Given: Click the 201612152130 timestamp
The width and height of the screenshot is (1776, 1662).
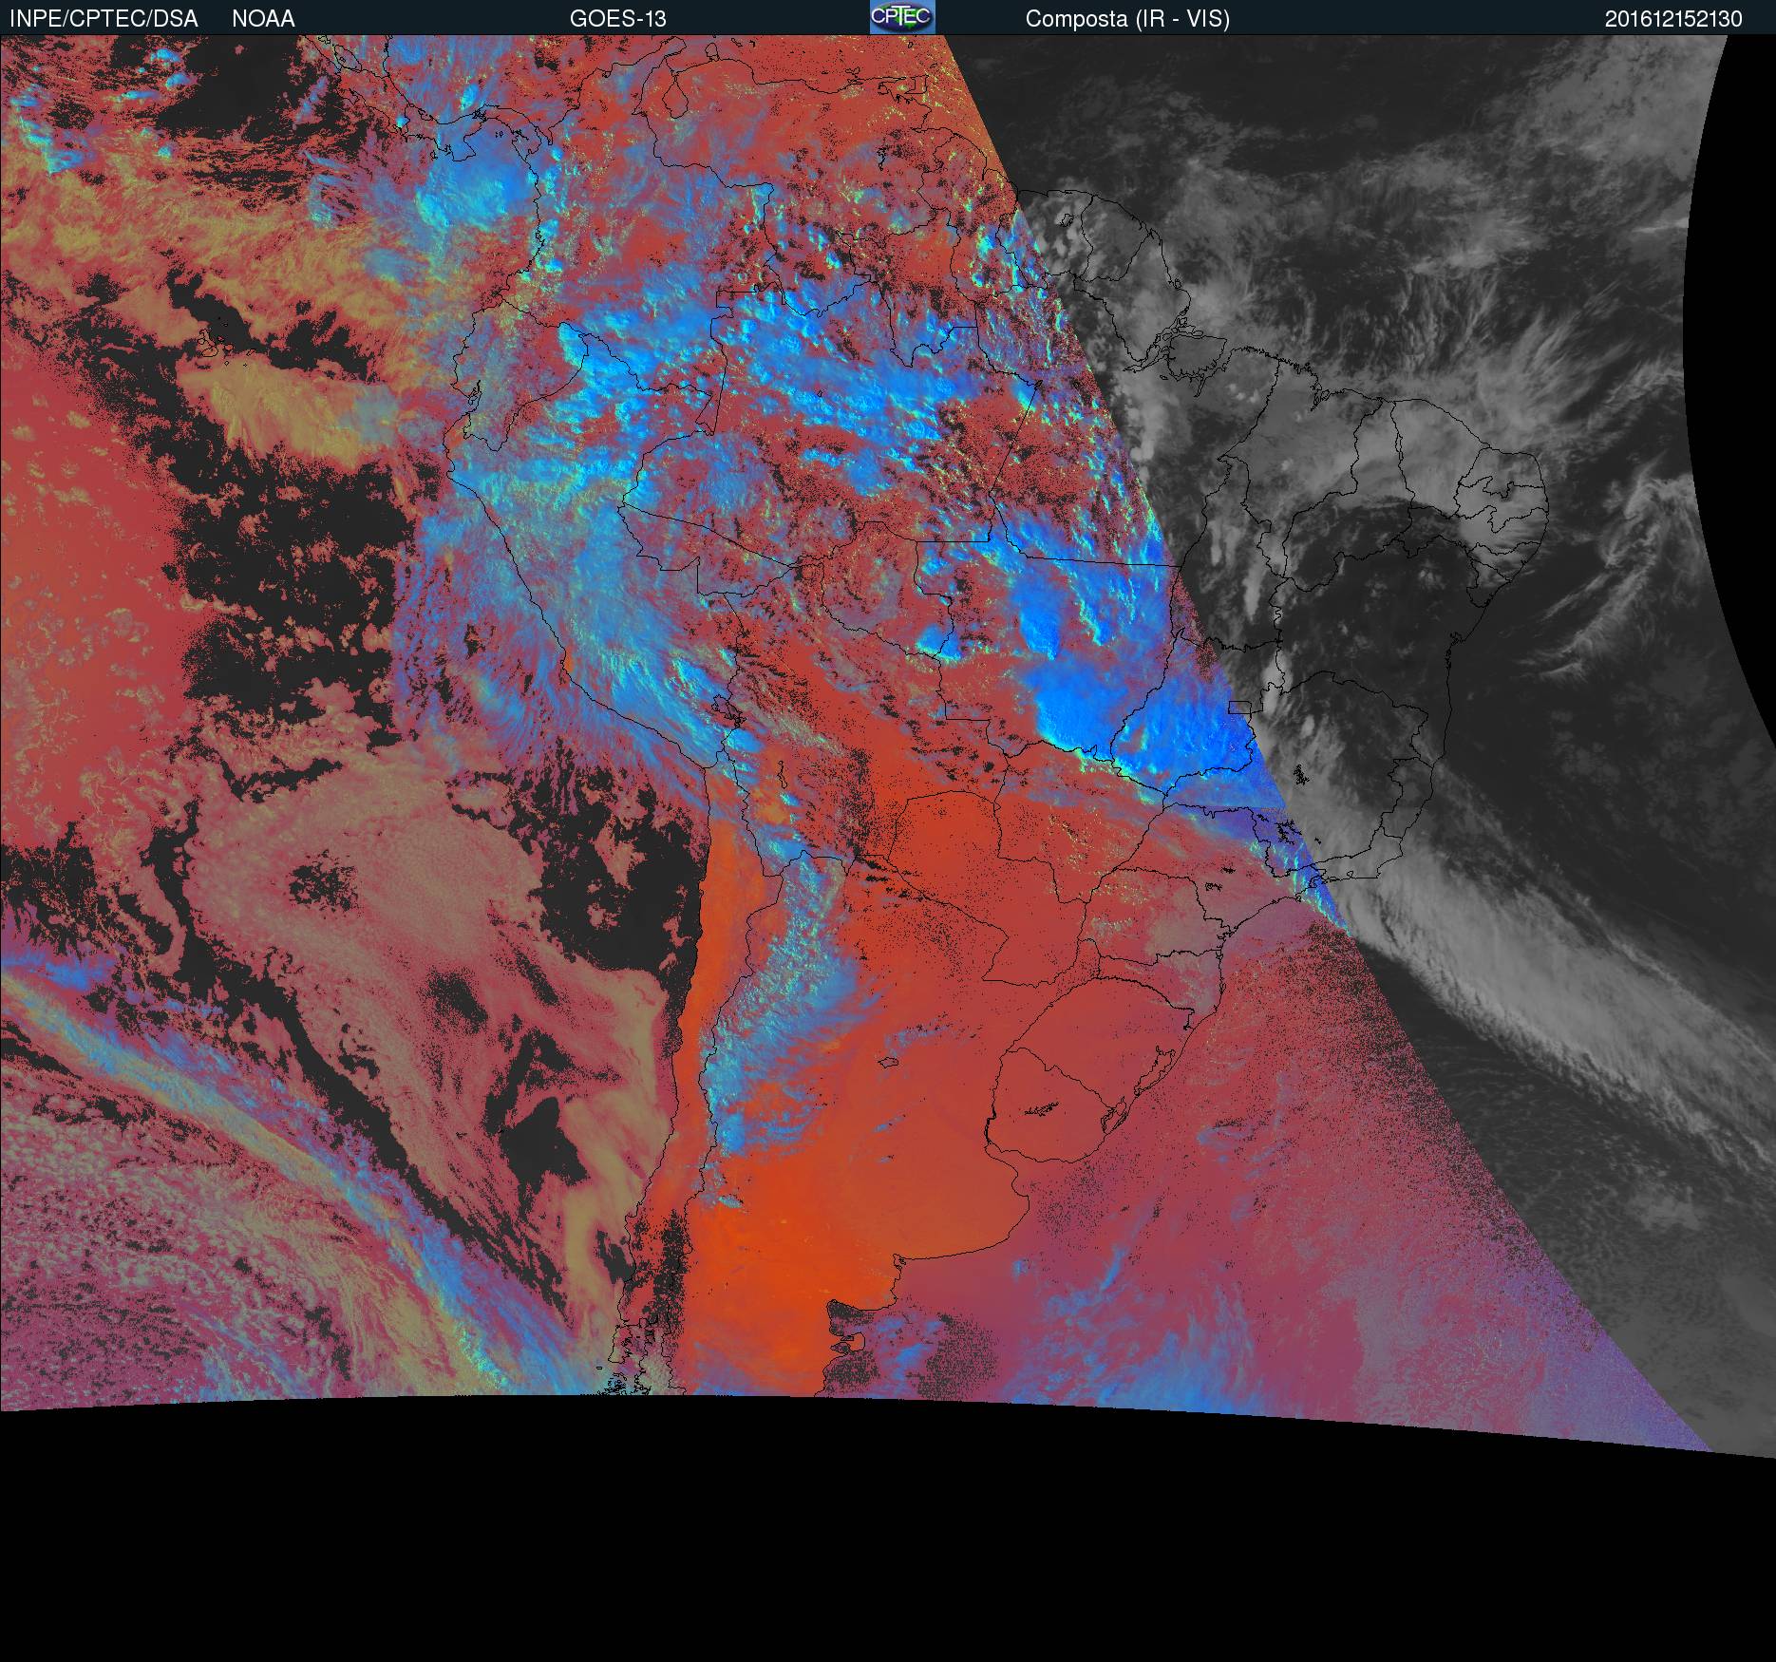Looking at the screenshot, I should [1673, 19].
